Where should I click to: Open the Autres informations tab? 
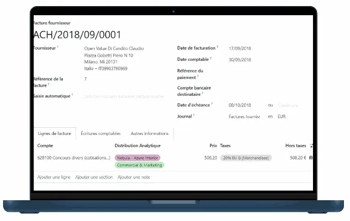coord(149,133)
